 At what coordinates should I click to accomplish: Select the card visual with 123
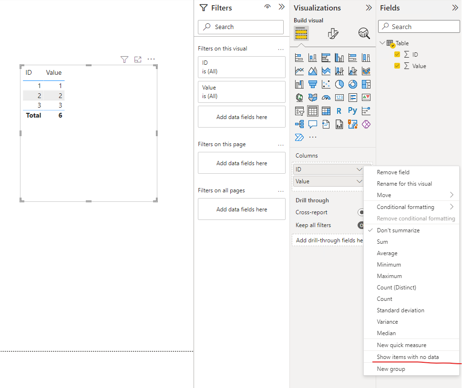tap(339, 98)
